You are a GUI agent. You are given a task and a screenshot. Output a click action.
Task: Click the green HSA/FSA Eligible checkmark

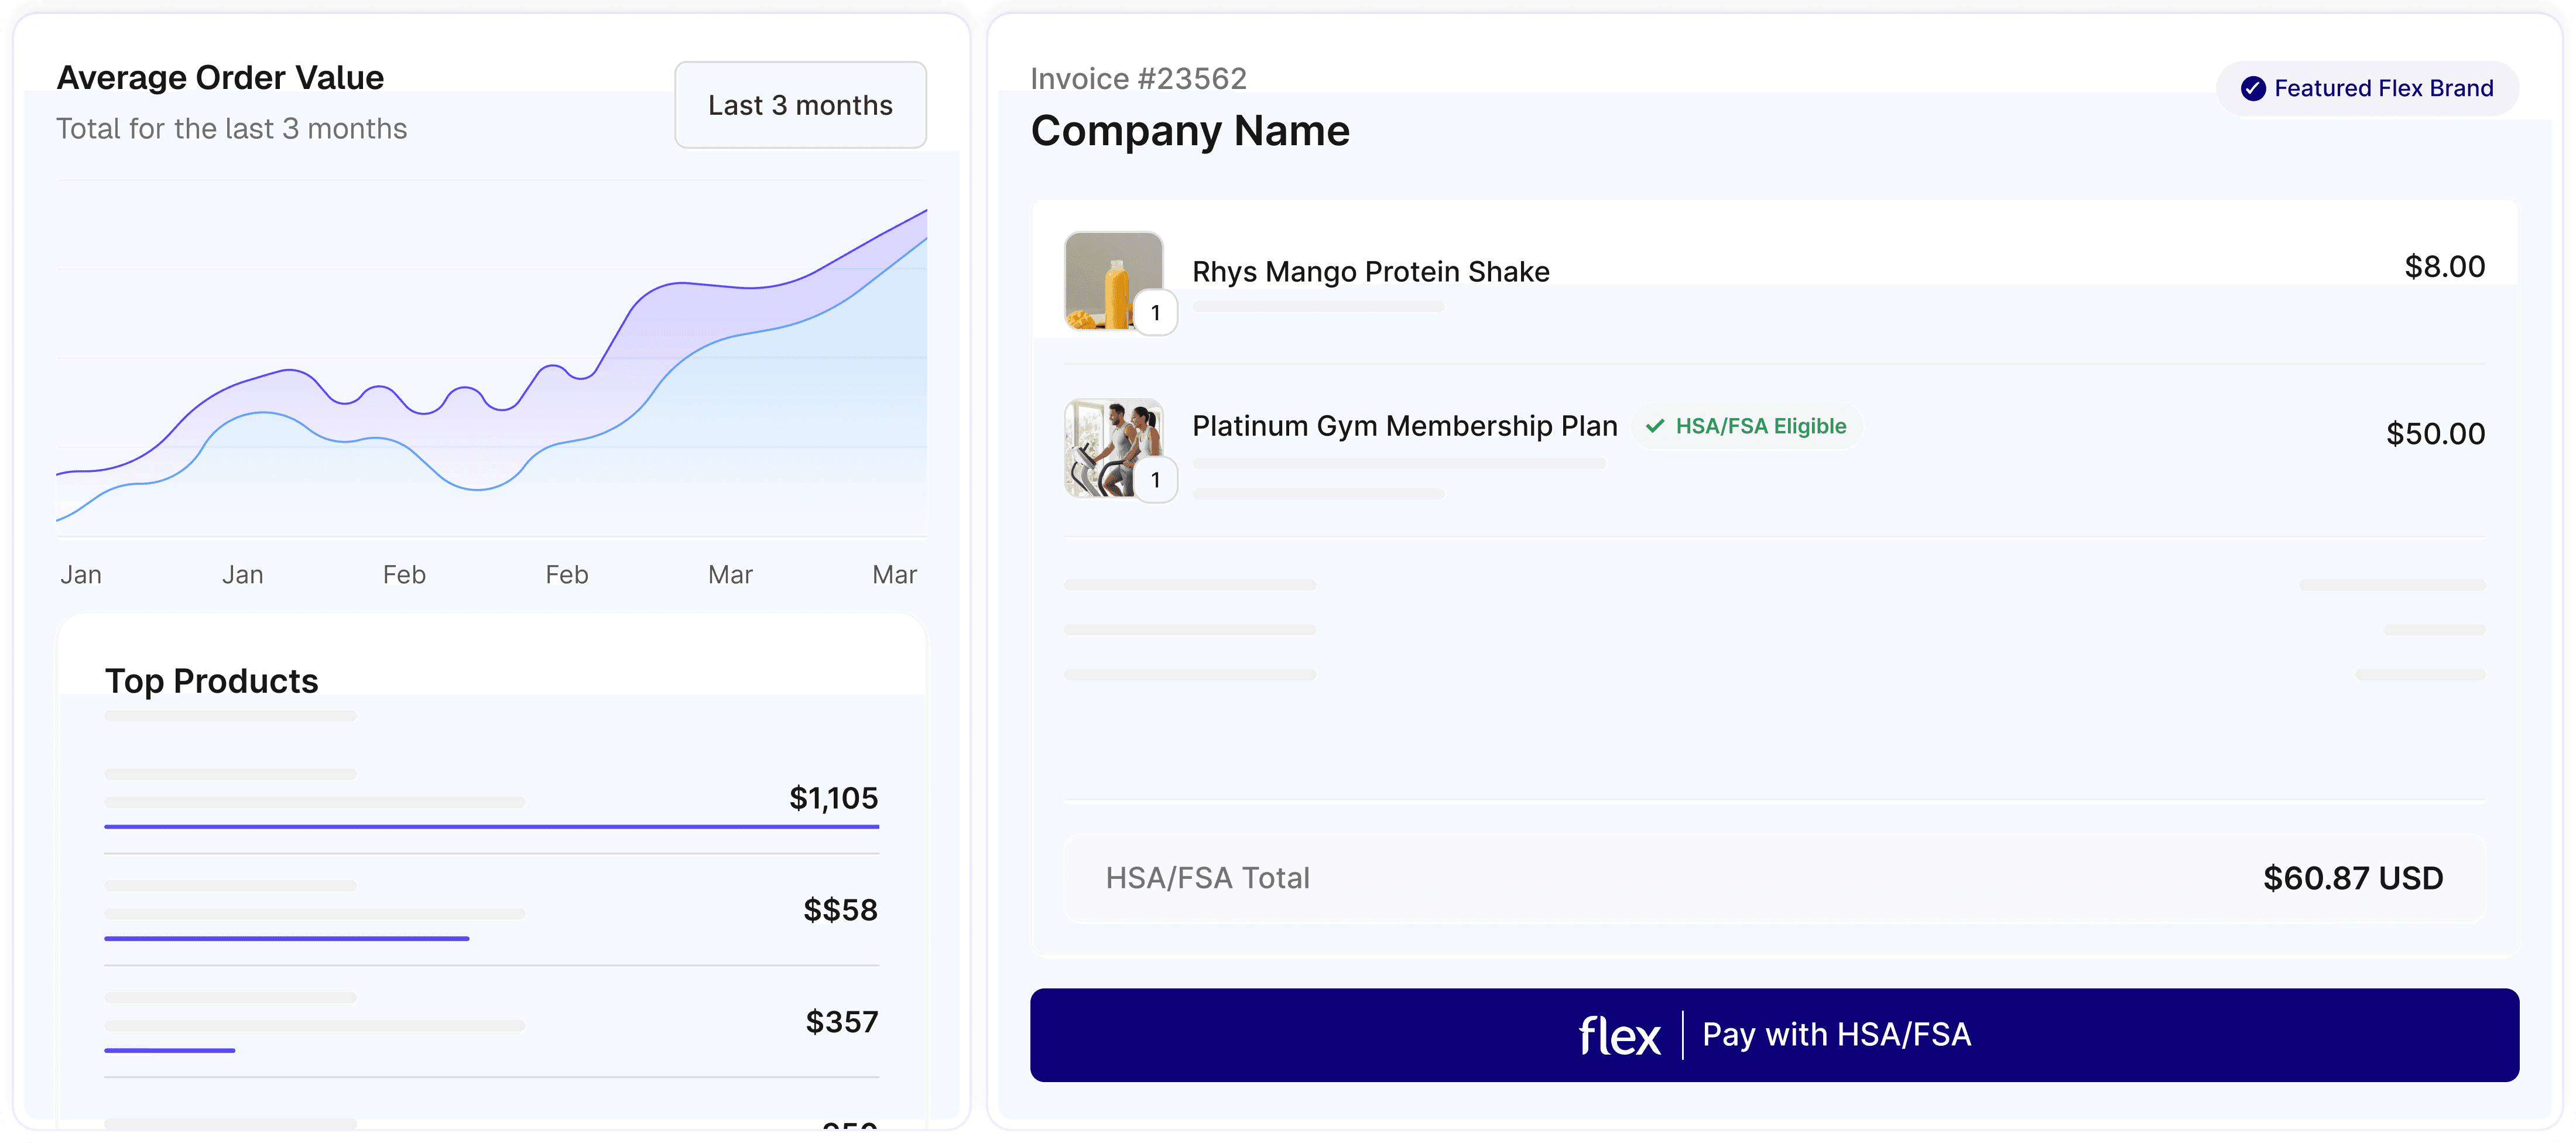(1655, 426)
